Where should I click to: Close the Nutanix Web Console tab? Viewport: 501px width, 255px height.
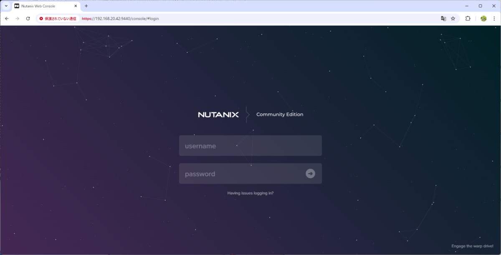76,6
